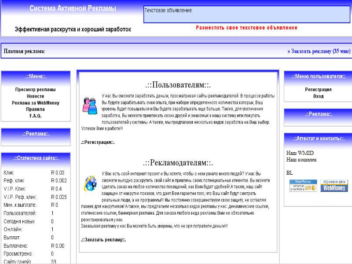Click the 'Выплачено:' statistics label
The height and width of the screenshot is (264, 352).
pyautogui.click(x=16, y=246)
